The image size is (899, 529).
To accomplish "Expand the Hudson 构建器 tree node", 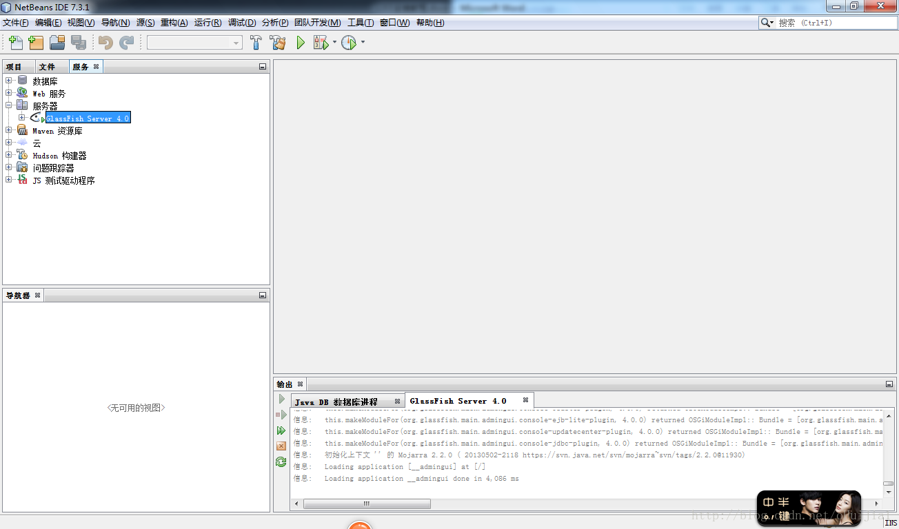I will click(x=9, y=155).
